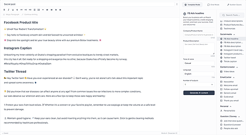
Task: Click the envelope icon beside Cold email
Action: tap(221, 97)
